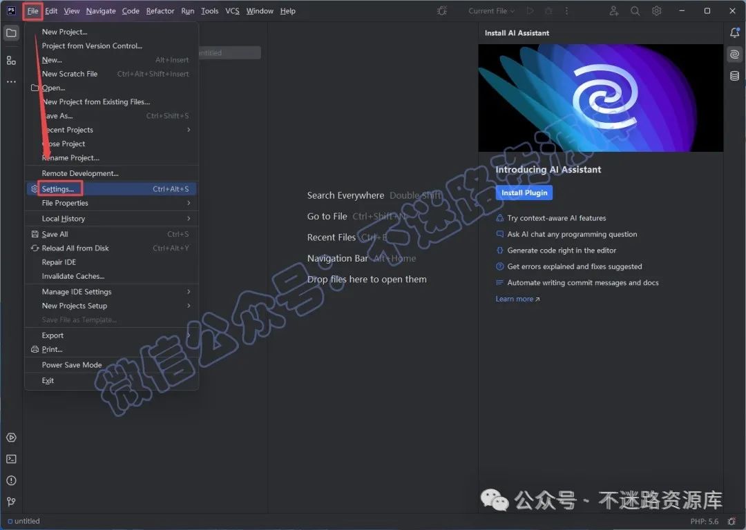Select Rename Project... entry

[111, 158]
